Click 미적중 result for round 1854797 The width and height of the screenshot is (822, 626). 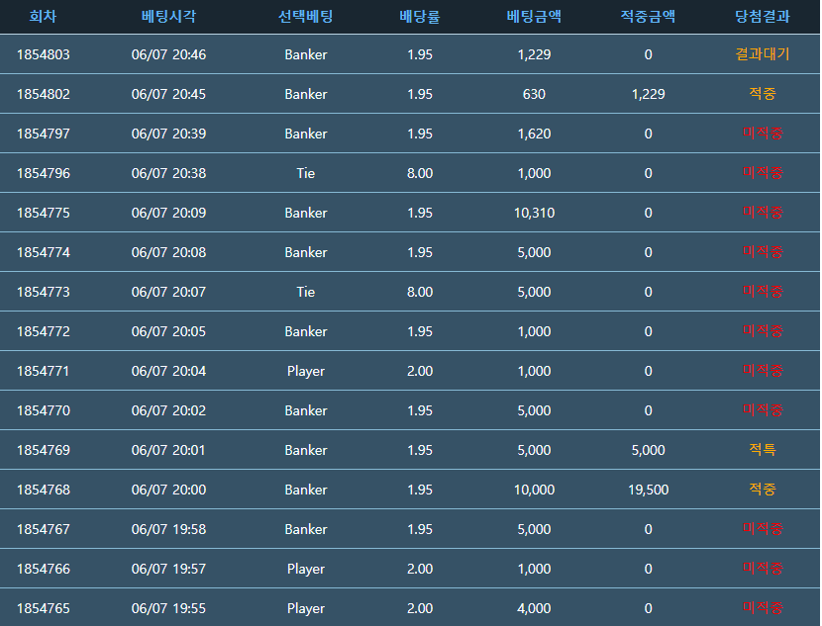coord(763,133)
